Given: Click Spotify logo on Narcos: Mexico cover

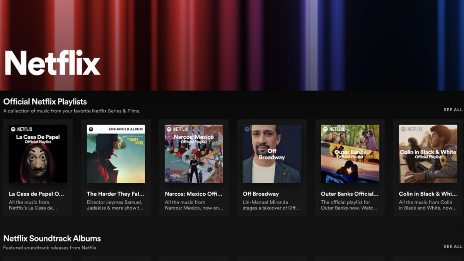Looking at the screenshot, I should click(169, 129).
